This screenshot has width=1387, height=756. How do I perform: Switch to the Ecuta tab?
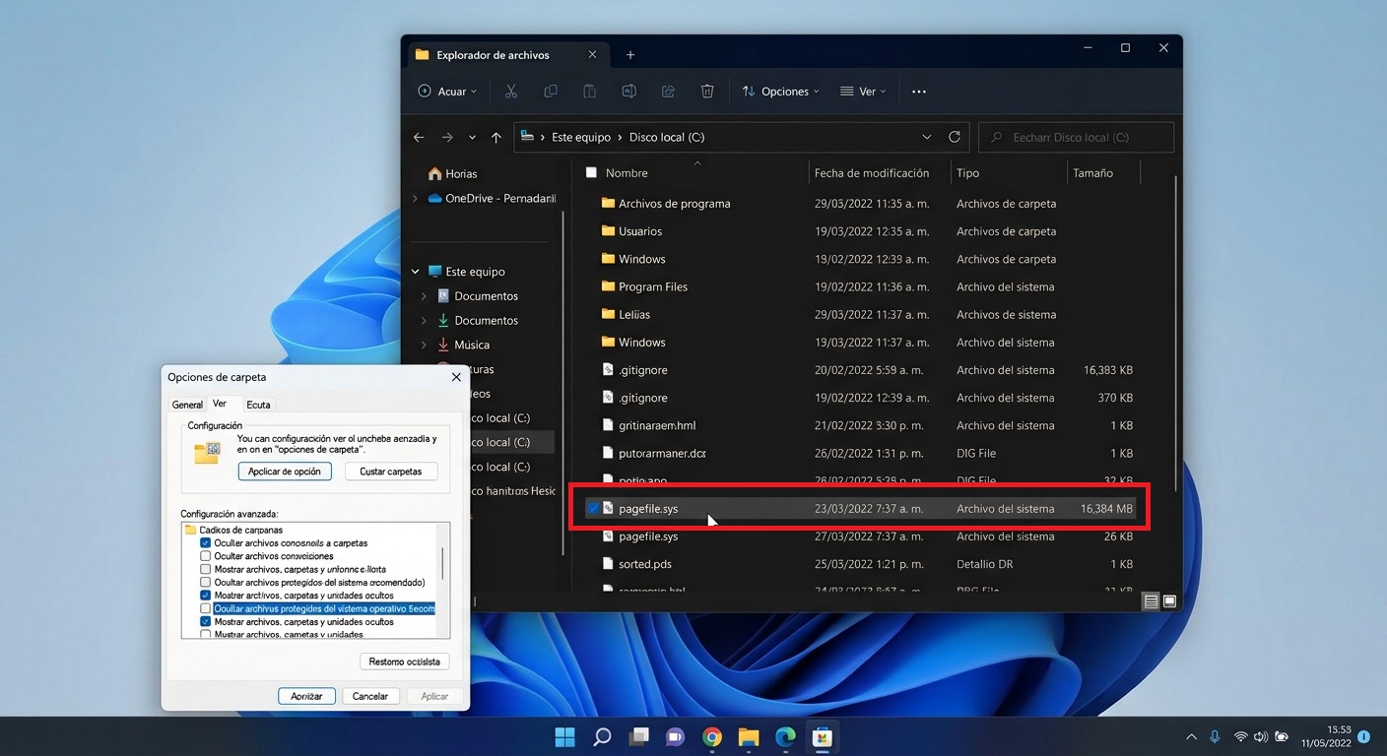(258, 405)
